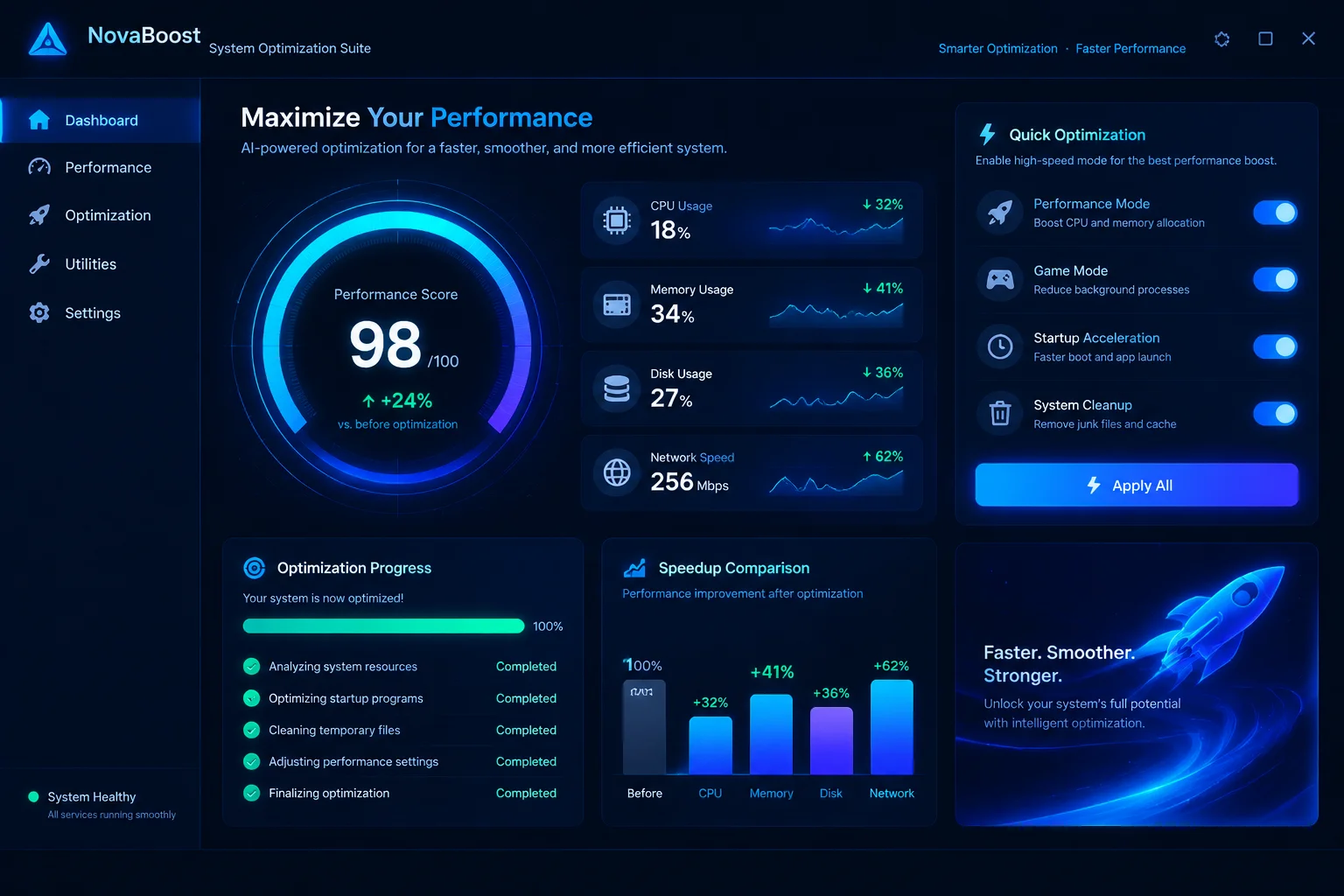Click the Network Speed globe icon
This screenshot has height=896, width=1344.
(616, 472)
